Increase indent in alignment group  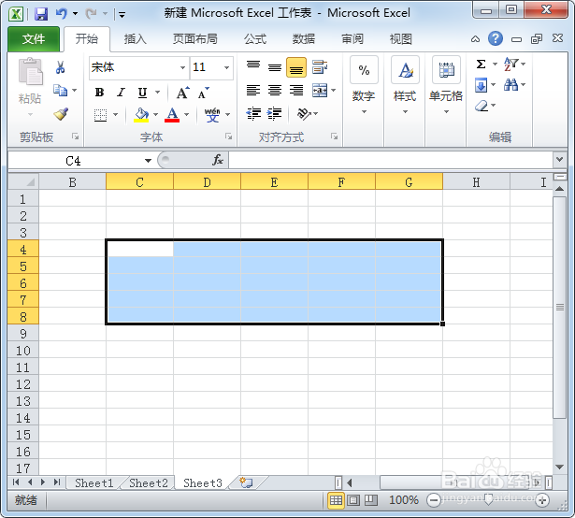(274, 114)
